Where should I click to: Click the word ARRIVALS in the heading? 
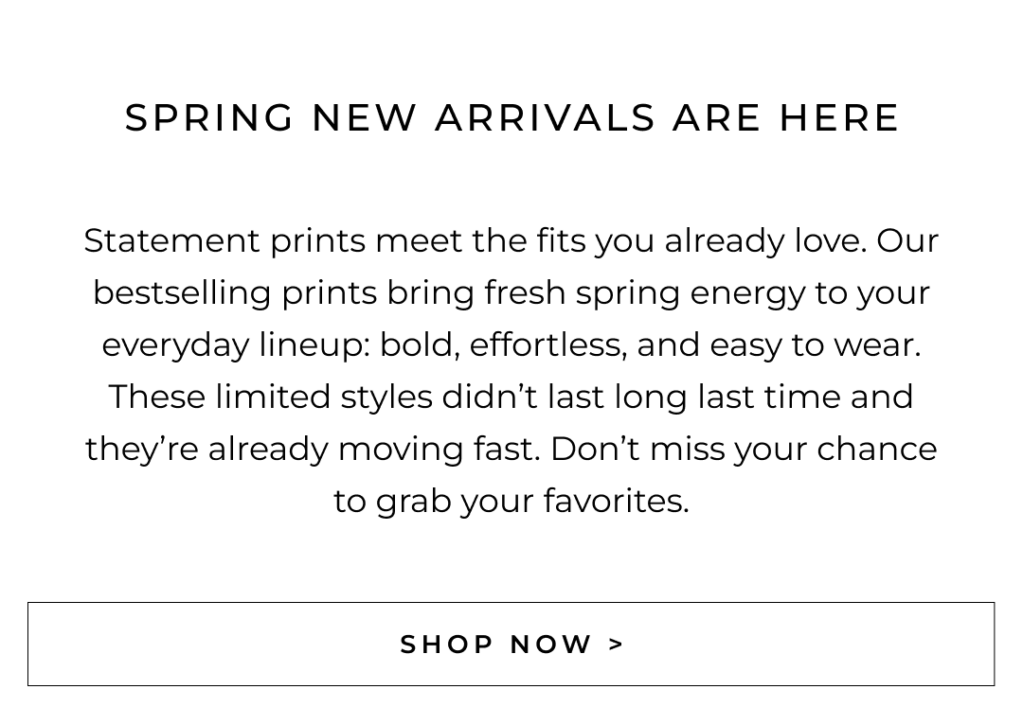point(546,118)
